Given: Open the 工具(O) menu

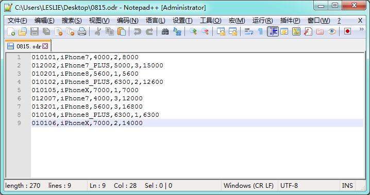Looking at the screenshot, I should 210,21.
